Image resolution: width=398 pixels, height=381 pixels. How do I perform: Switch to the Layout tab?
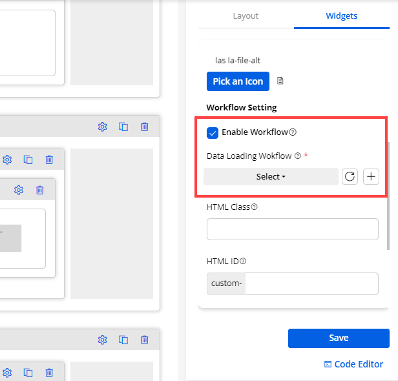(246, 16)
